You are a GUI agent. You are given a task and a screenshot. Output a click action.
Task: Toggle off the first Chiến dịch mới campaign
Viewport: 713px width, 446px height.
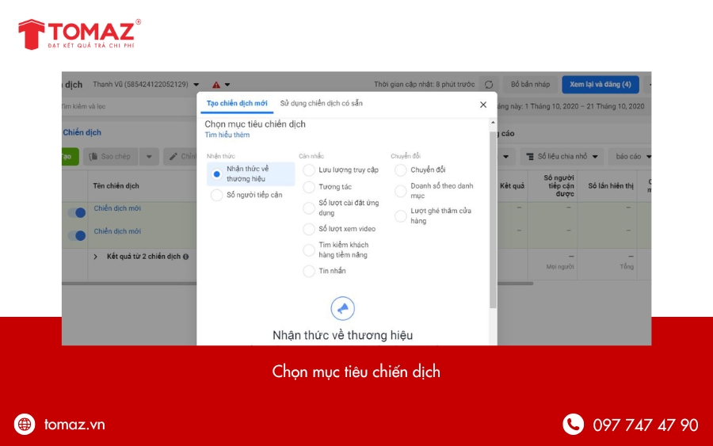pyautogui.click(x=77, y=212)
